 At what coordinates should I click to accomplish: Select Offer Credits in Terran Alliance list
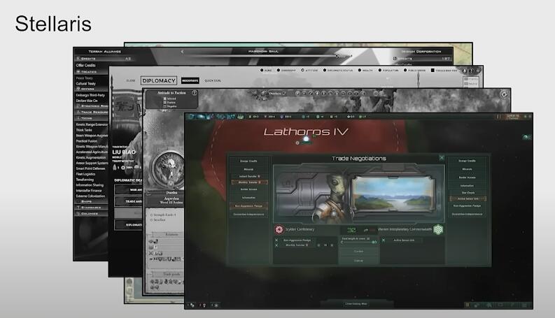[x=85, y=66]
